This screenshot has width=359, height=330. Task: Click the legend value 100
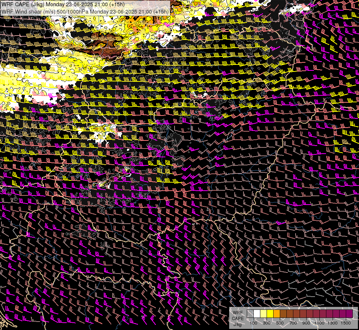[253, 323]
